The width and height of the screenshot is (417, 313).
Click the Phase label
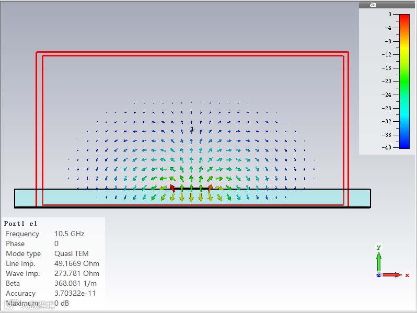click(15, 244)
